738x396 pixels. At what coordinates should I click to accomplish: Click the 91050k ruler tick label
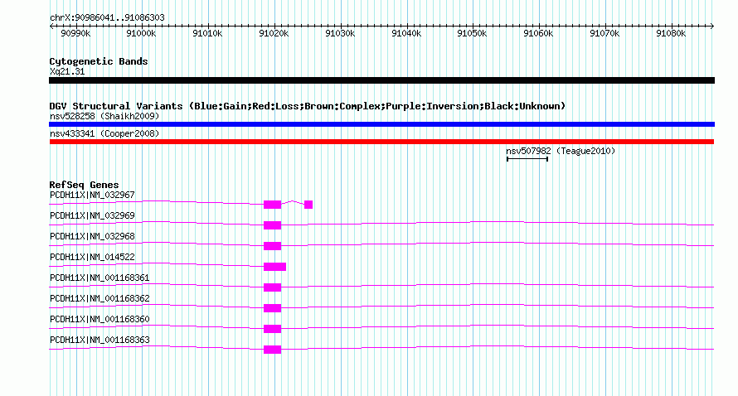pos(472,34)
